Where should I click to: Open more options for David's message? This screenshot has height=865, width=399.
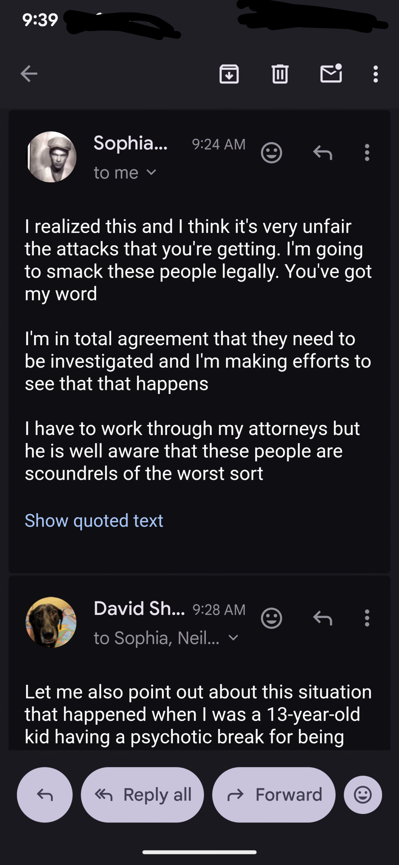click(367, 618)
